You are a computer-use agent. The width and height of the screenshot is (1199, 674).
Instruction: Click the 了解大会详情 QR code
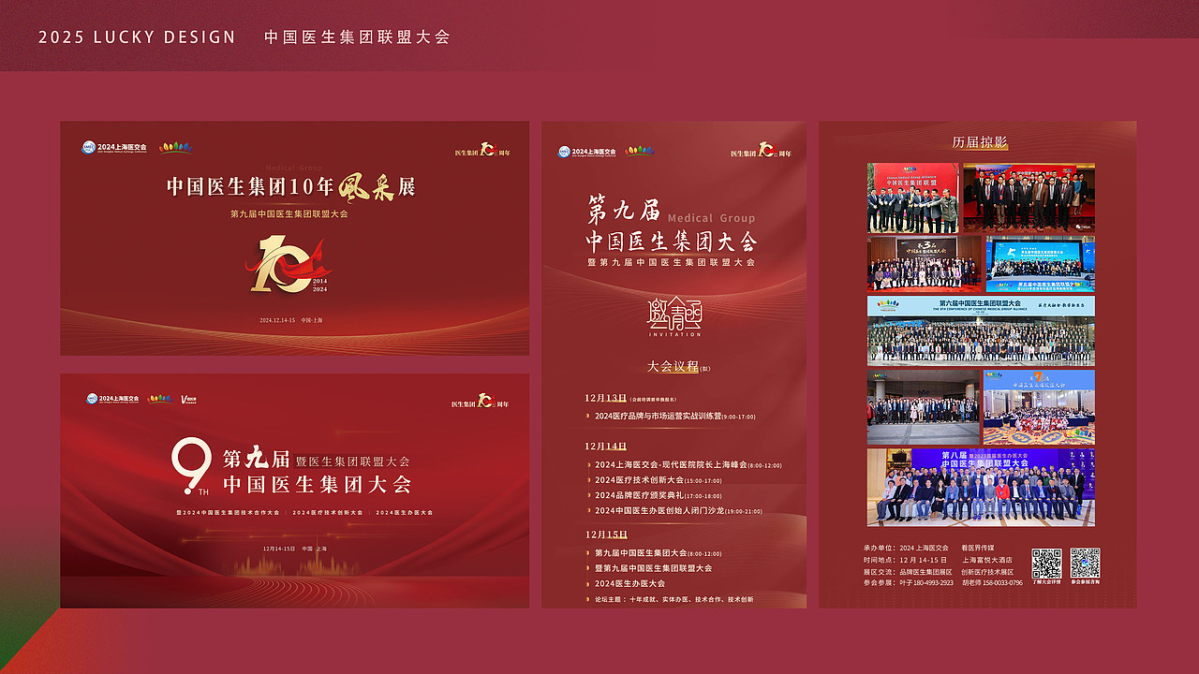[1047, 564]
